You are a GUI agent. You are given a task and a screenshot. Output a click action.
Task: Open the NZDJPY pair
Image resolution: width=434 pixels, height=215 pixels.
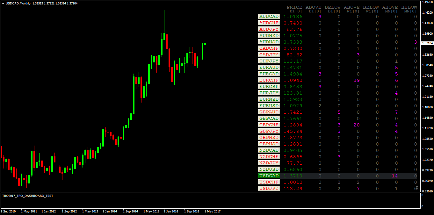[x=269, y=163]
